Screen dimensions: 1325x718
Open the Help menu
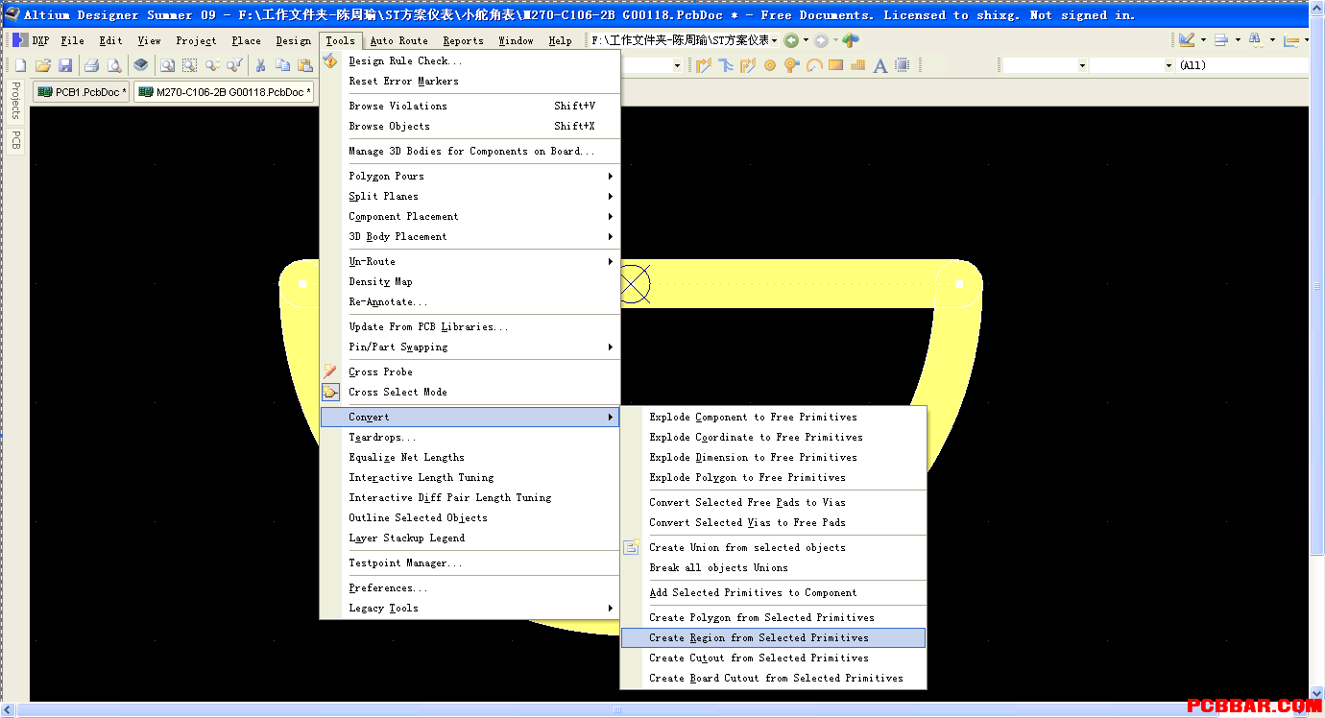560,40
